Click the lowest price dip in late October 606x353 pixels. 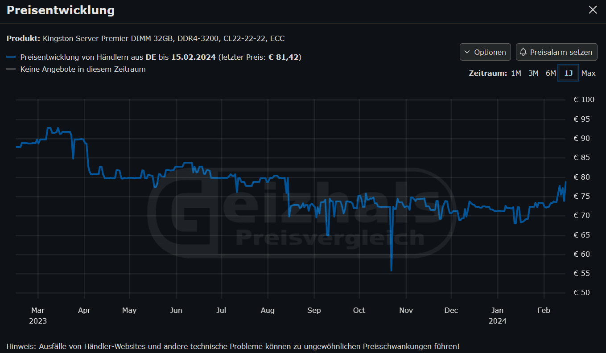[391, 270]
